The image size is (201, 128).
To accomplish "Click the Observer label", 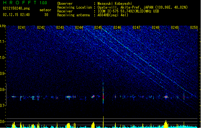I will pos(65,4).
